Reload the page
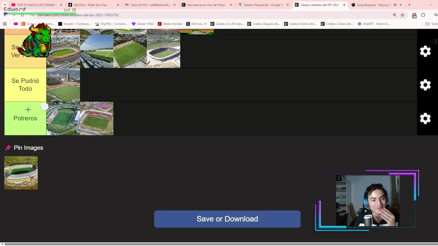The image size is (438, 246). coord(22,15)
